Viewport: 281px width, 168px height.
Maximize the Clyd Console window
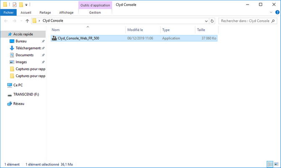pyautogui.click(x=260, y=5)
